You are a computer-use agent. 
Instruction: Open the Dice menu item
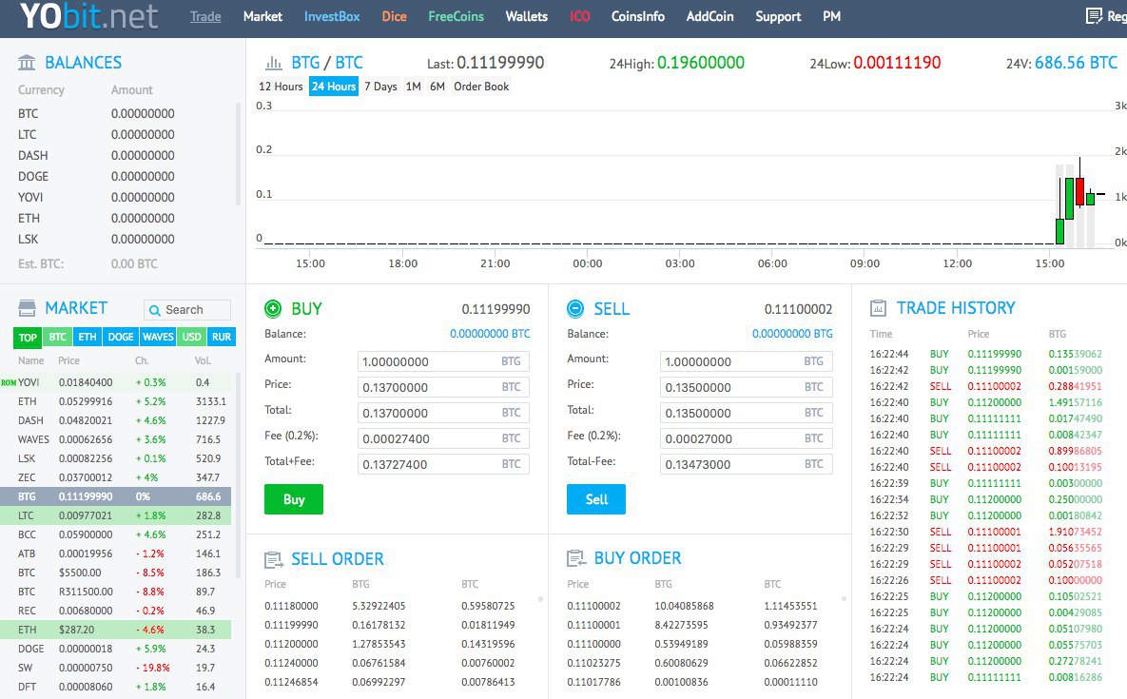394,16
